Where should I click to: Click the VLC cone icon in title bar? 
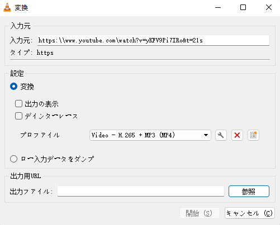pyautogui.click(x=7, y=7)
